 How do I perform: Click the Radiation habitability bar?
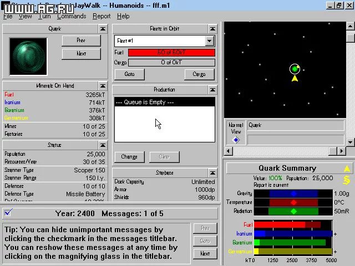click(293, 212)
